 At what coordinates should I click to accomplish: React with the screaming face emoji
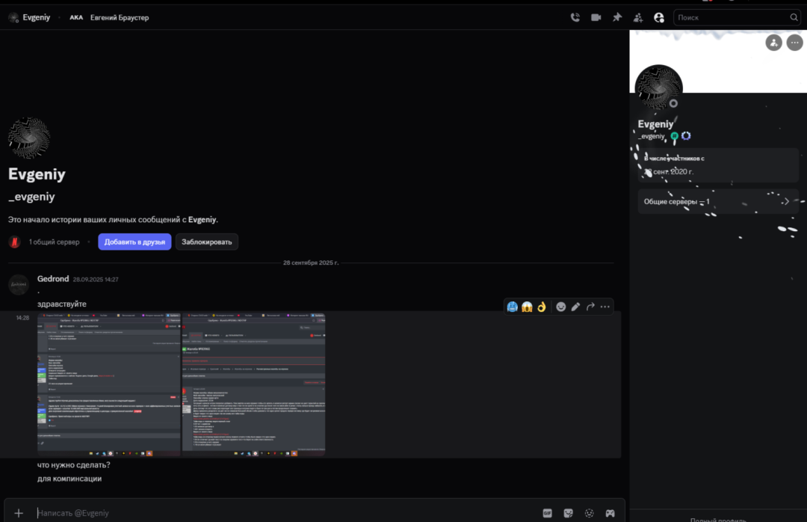click(x=527, y=307)
